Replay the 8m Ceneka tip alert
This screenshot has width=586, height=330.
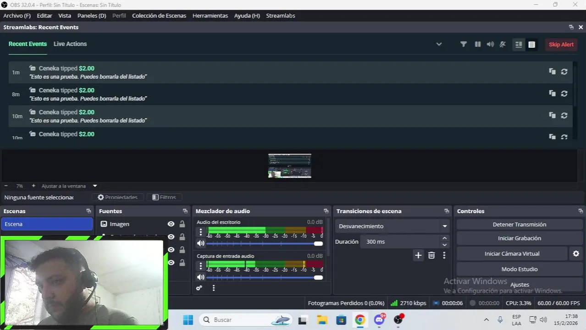pyautogui.click(x=564, y=93)
